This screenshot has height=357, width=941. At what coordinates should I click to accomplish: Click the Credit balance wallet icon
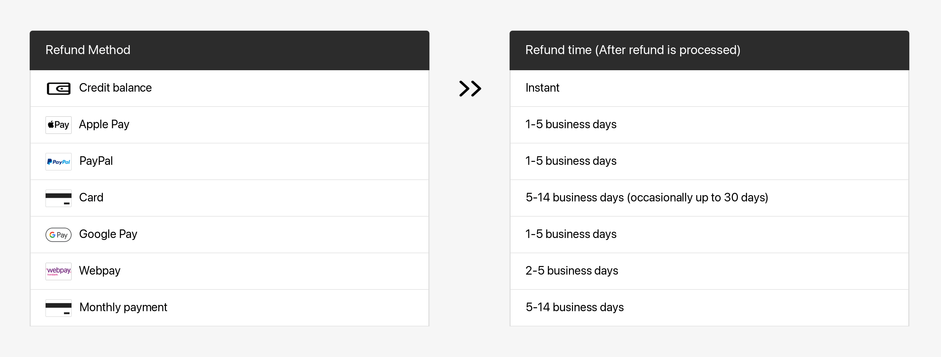[58, 88]
